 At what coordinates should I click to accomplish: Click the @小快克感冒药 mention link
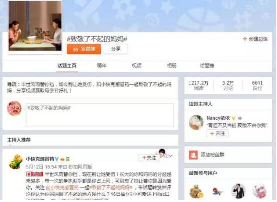pyautogui.click(x=62, y=187)
